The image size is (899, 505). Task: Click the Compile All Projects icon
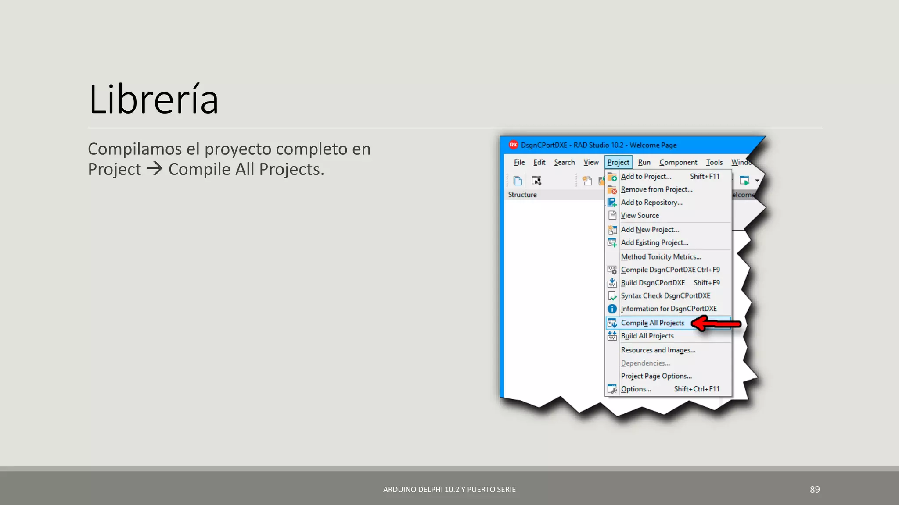(612, 323)
